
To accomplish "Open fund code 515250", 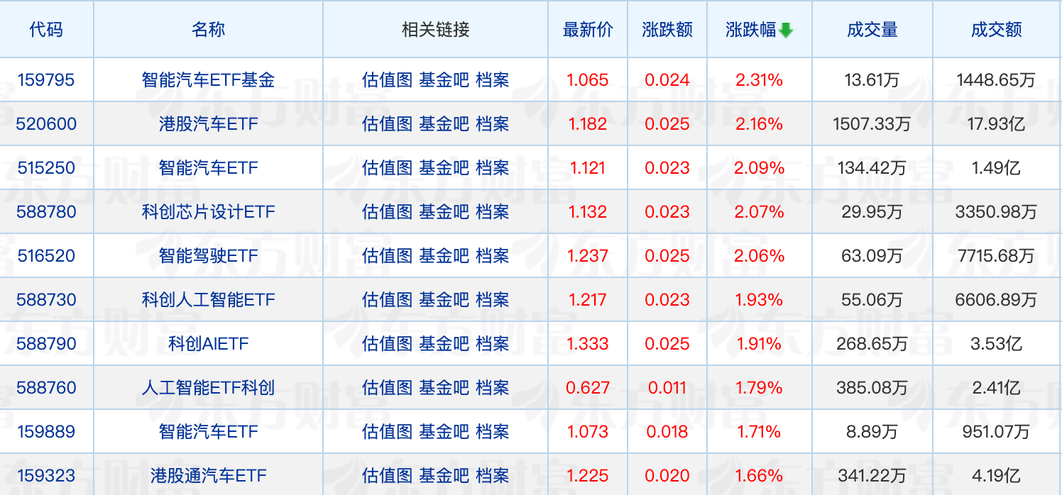I will click(x=46, y=168).
